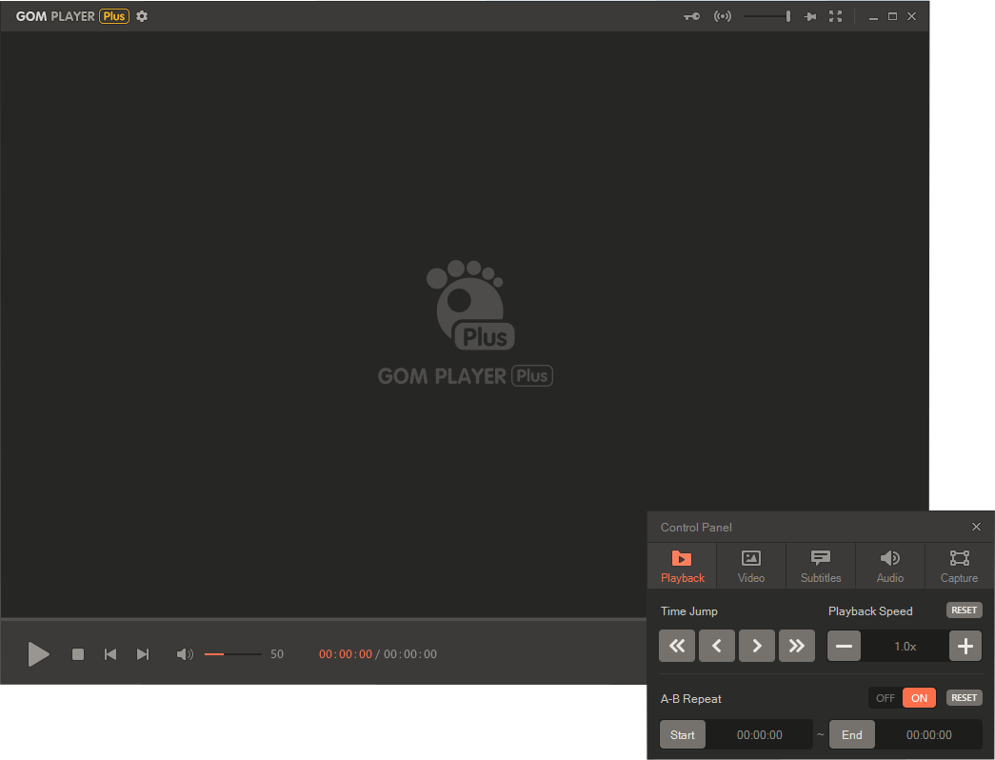Open the settings gear beside the GOM Player logo
995x760 pixels.
[x=142, y=16]
